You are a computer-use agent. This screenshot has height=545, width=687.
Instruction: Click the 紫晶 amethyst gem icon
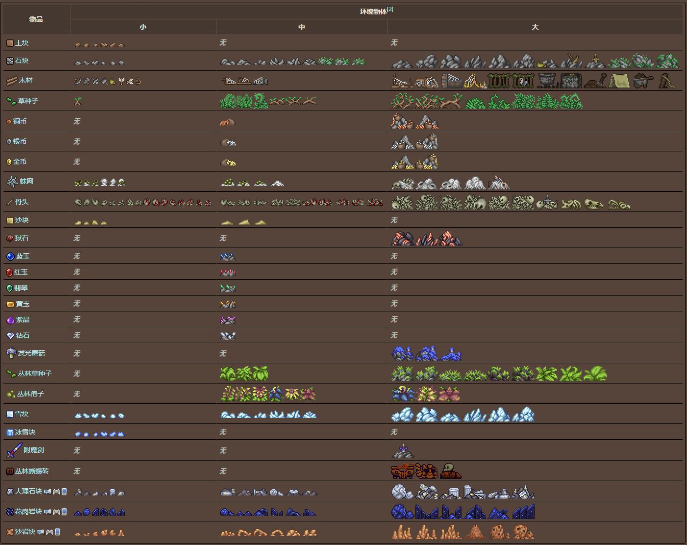(x=10, y=320)
